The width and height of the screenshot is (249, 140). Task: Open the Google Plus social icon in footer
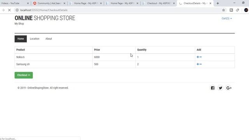coord(228,88)
